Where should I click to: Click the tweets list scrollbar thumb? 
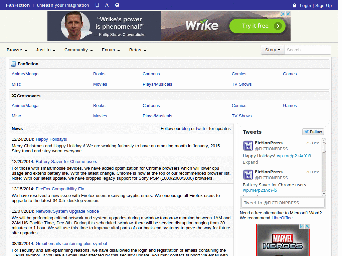pyautogui.click(x=324, y=147)
